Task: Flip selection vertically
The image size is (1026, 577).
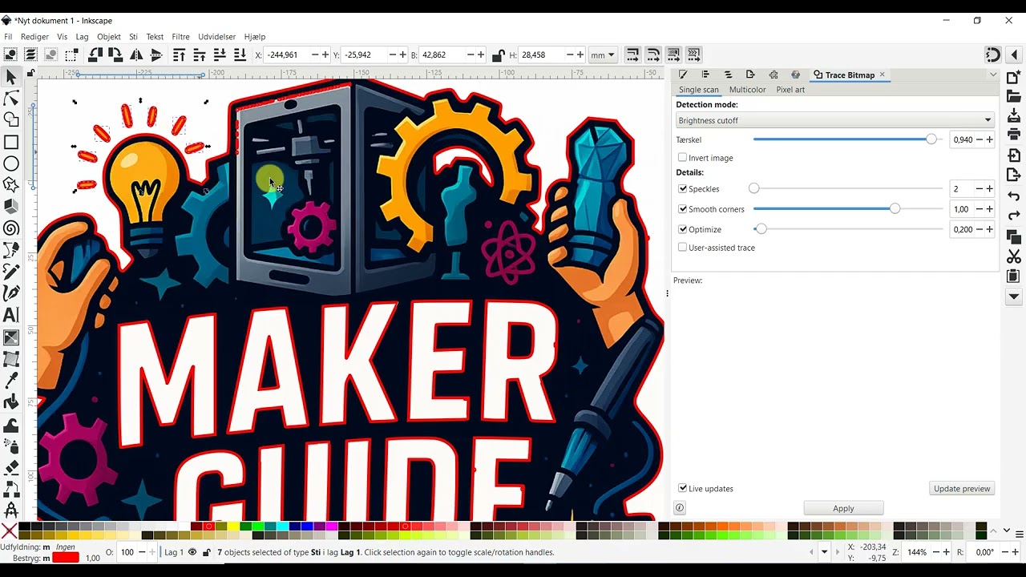Action: [156, 54]
